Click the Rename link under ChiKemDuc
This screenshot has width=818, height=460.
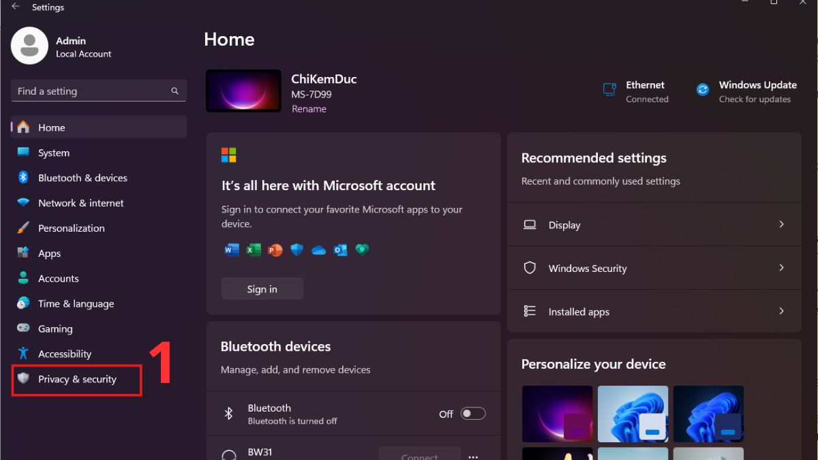309,108
